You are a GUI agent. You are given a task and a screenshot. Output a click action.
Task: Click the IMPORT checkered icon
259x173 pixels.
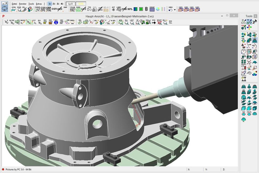[152, 9]
